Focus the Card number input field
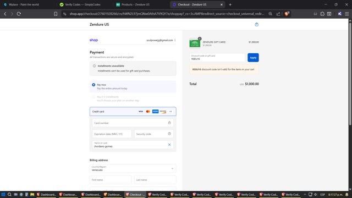Viewport: 352px width, 198px height. pyautogui.click(x=133, y=123)
